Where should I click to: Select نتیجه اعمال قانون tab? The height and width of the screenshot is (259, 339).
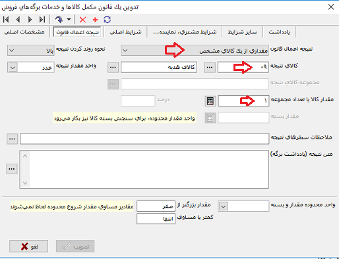[77, 32]
